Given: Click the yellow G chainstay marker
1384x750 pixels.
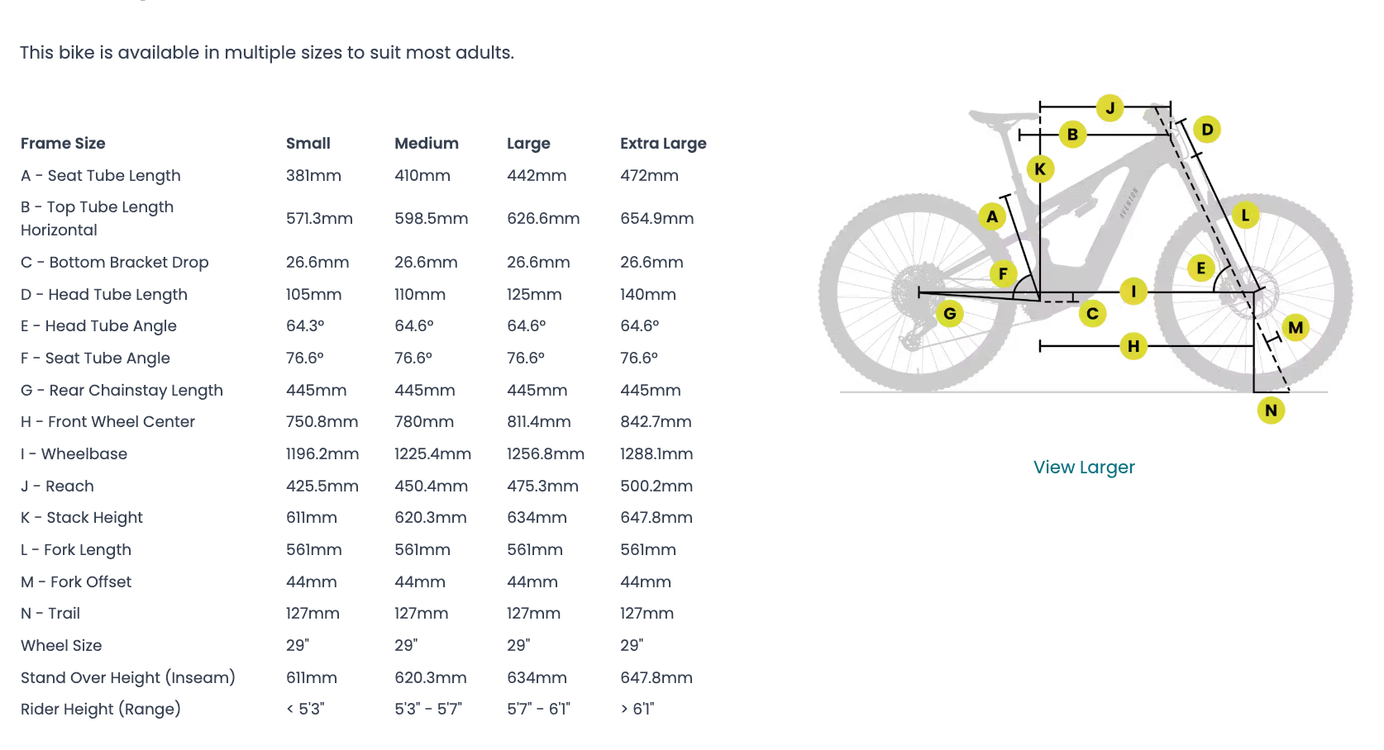Looking at the screenshot, I should pyautogui.click(x=950, y=314).
